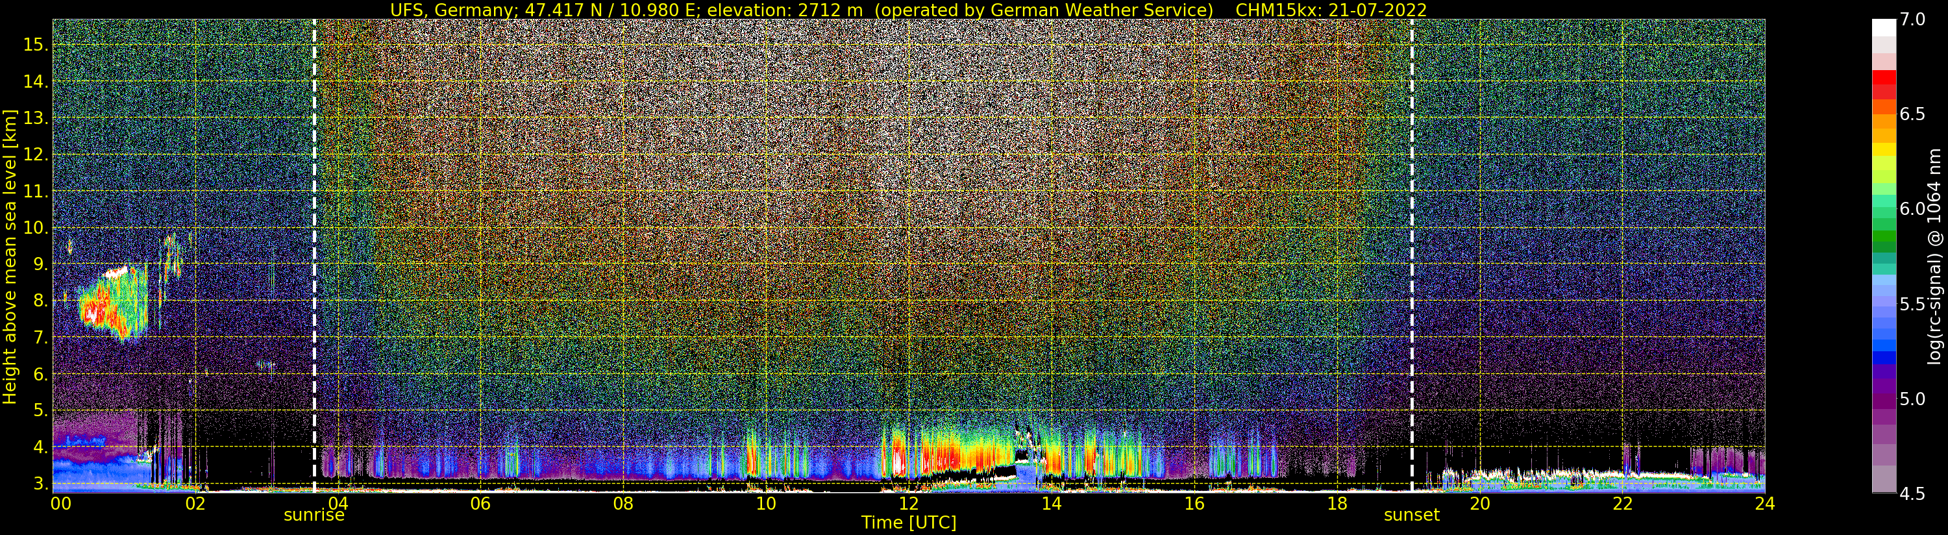Select the white dashed sunset marker line

click(x=1412, y=256)
